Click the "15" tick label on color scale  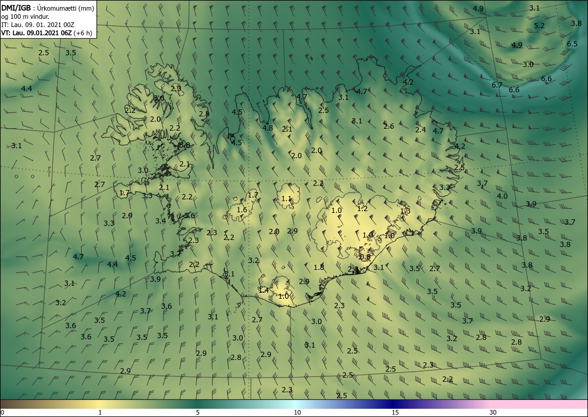pyautogui.click(x=395, y=412)
